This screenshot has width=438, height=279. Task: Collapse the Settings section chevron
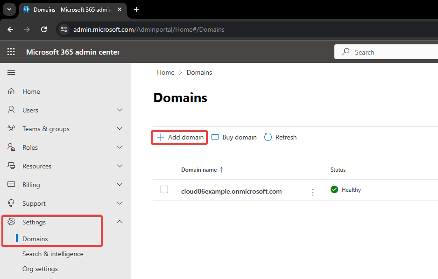pyautogui.click(x=120, y=222)
